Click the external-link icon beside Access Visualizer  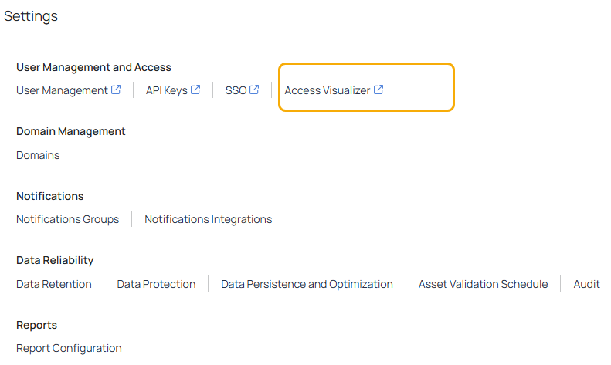(x=378, y=90)
